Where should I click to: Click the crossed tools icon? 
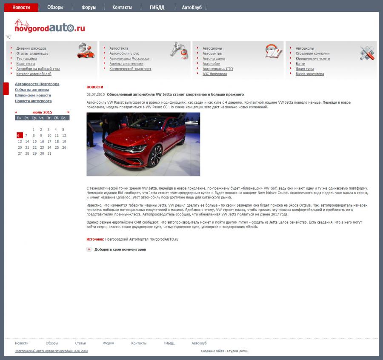367,53
